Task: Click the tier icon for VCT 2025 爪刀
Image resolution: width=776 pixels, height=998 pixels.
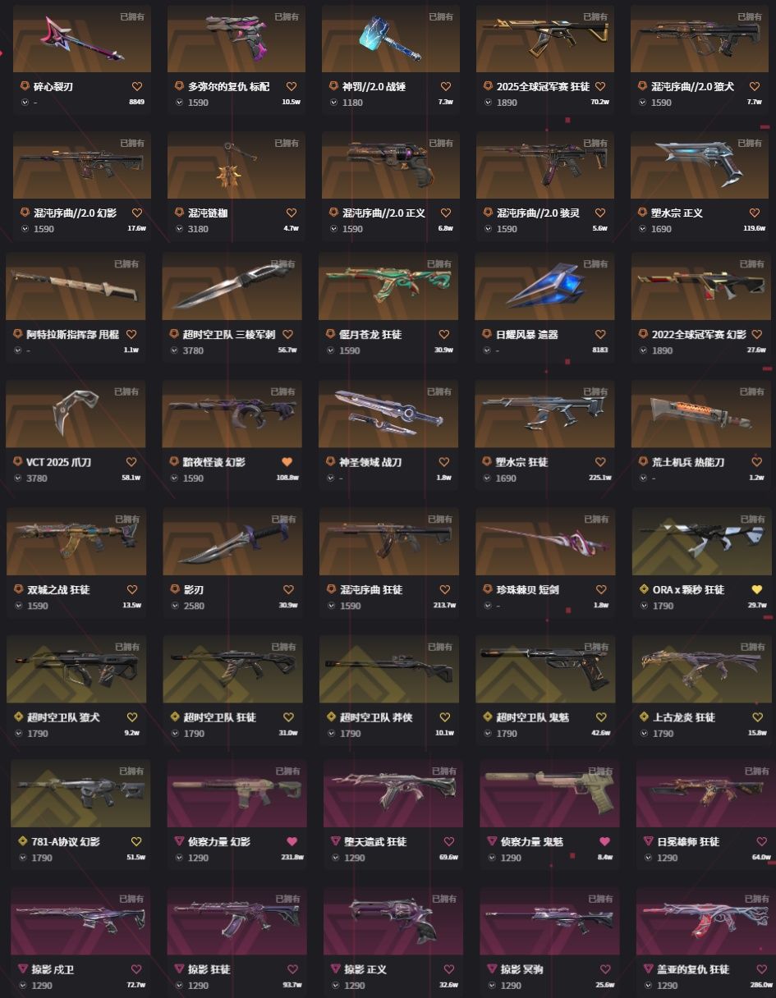Action: (19, 462)
